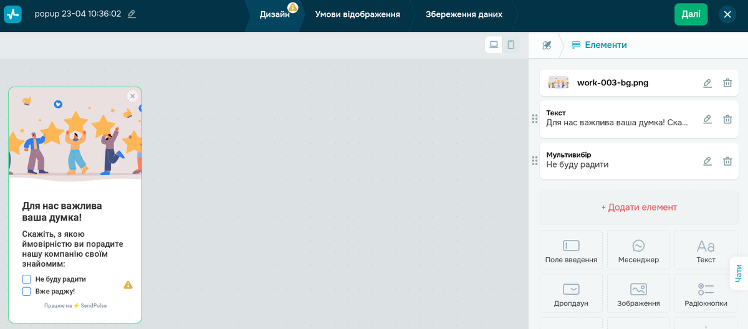Select the work-003-bg.png thumbnail
This screenshot has width=748, height=329.
click(x=559, y=82)
